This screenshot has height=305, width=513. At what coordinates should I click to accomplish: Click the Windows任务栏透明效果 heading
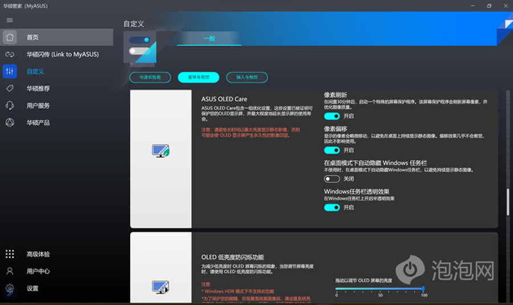[x=357, y=191]
